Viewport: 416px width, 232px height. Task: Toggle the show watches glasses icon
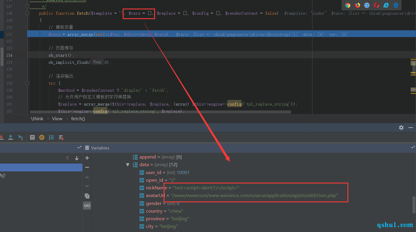[x=87, y=206]
